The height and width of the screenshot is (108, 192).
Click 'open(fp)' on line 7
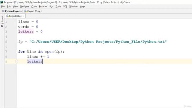pyautogui.click(x=53, y=52)
